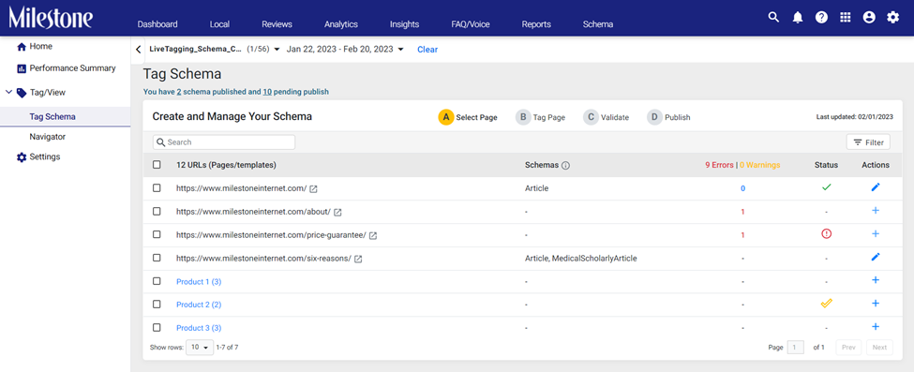Select the Publish step D
The height and width of the screenshot is (372, 914).
click(668, 117)
